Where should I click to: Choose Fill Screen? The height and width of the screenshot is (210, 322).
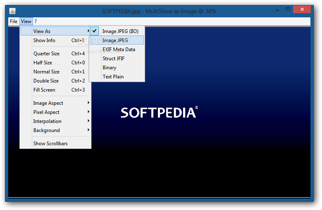(55, 90)
